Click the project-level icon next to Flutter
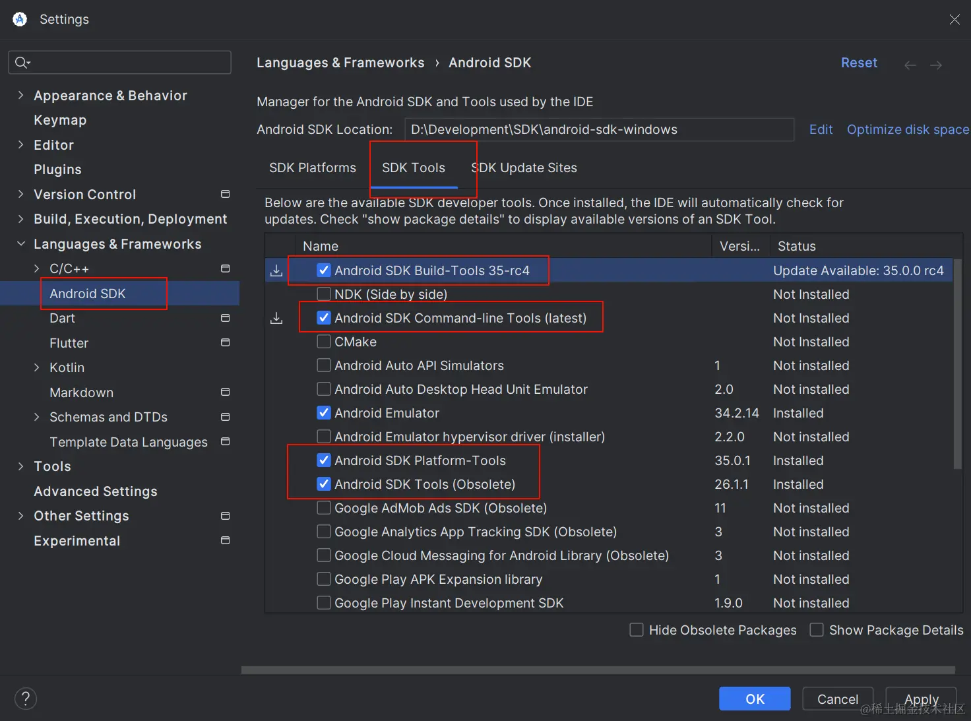Screen dimensions: 971x721 pyautogui.click(x=225, y=342)
